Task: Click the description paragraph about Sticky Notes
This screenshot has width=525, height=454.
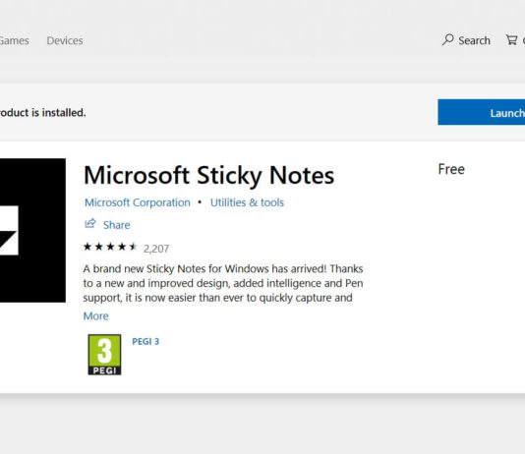Action: [x=223, y=283]
